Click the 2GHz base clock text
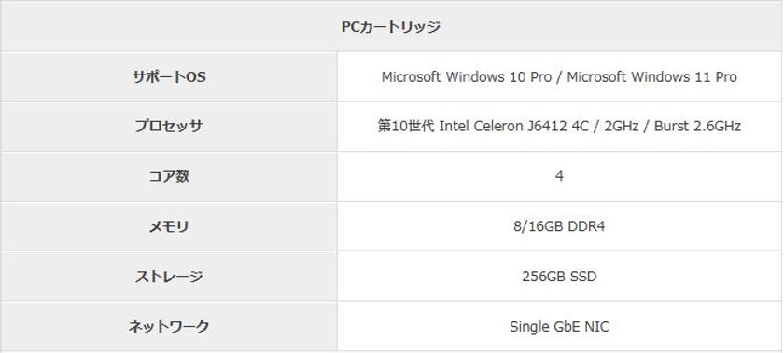The width and height of the screenshot is (784, 353). 621,126
